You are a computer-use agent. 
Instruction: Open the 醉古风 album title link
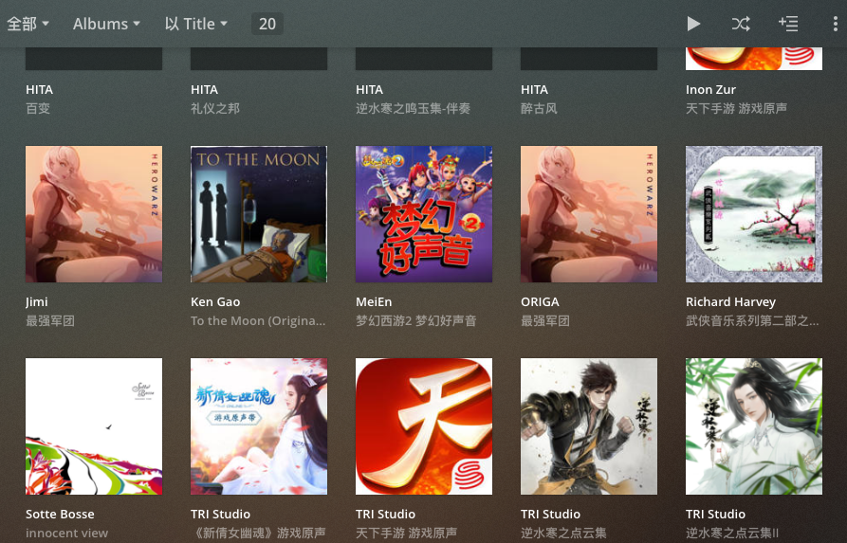(539, 108)
